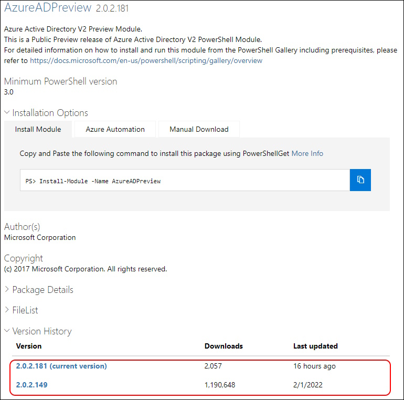
Task: Switch to the Azure Automation tab
Action: click(115, 129)
